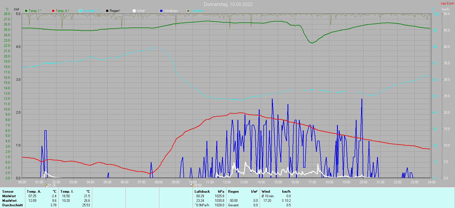Click the 09:58 marker icon on time axis
Viewport: 455px width, 208px height.
point(192,185)
